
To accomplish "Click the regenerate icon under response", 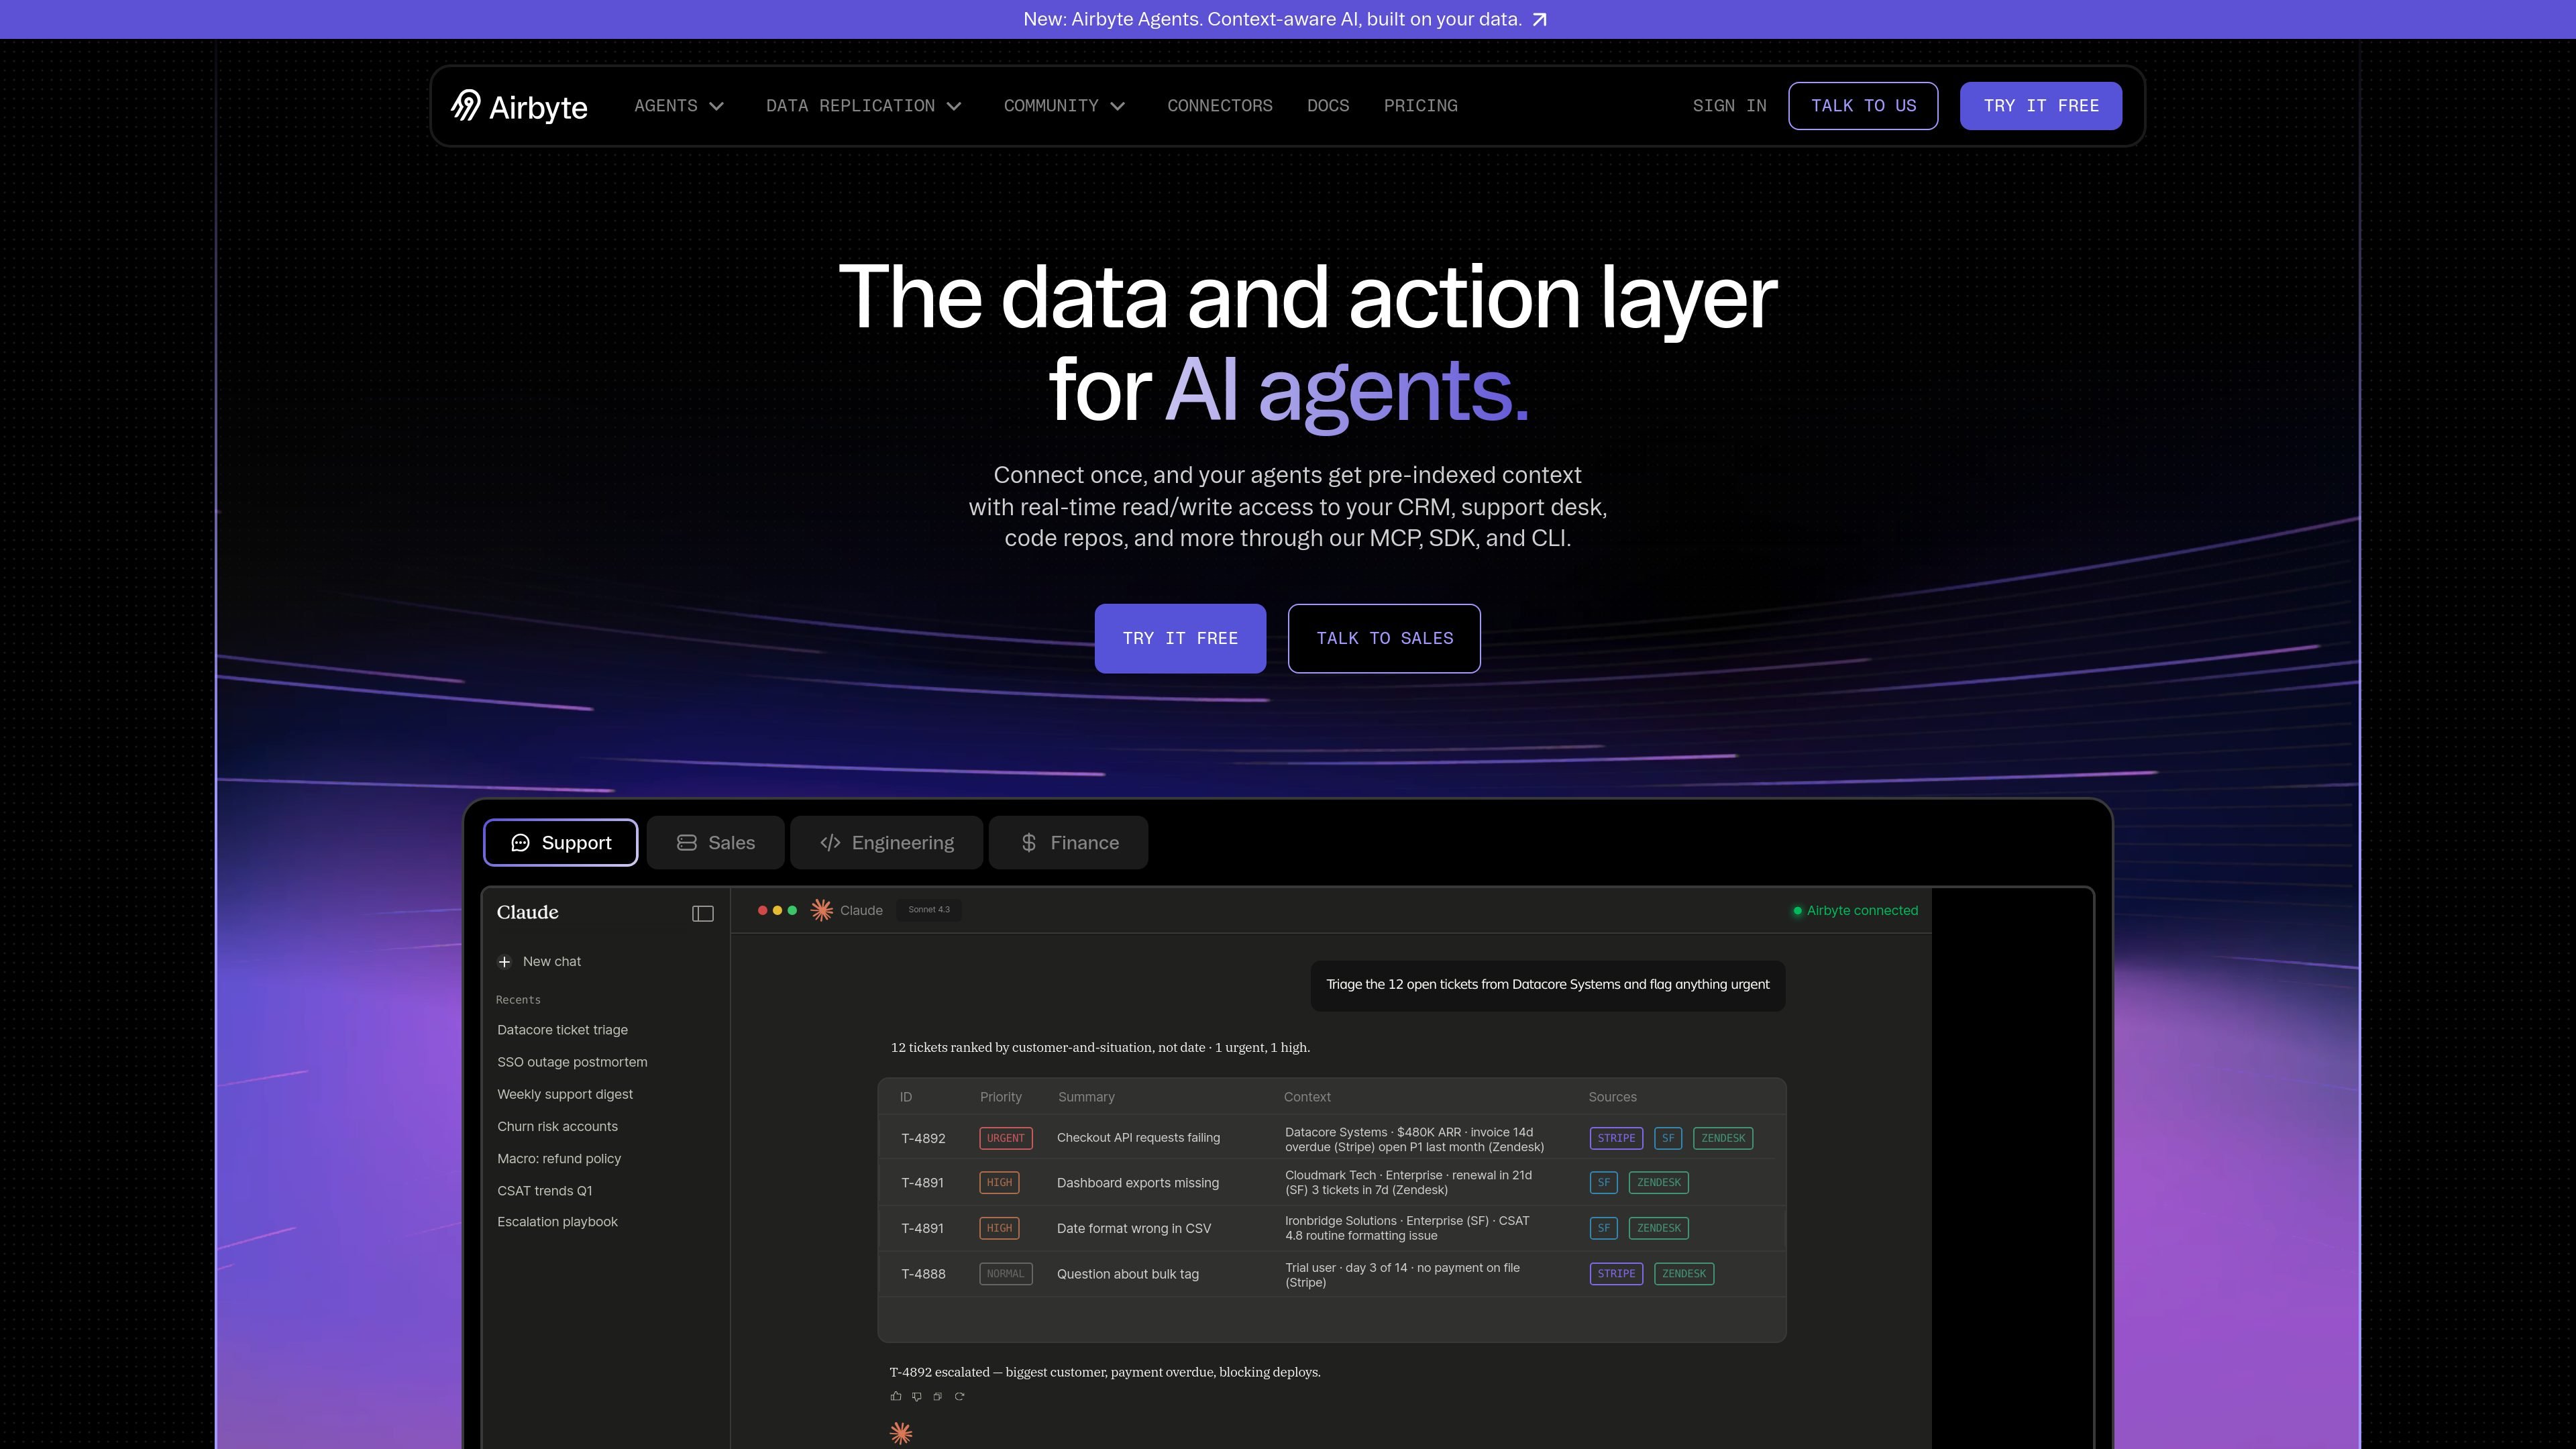I will [x=959, y=1396].
